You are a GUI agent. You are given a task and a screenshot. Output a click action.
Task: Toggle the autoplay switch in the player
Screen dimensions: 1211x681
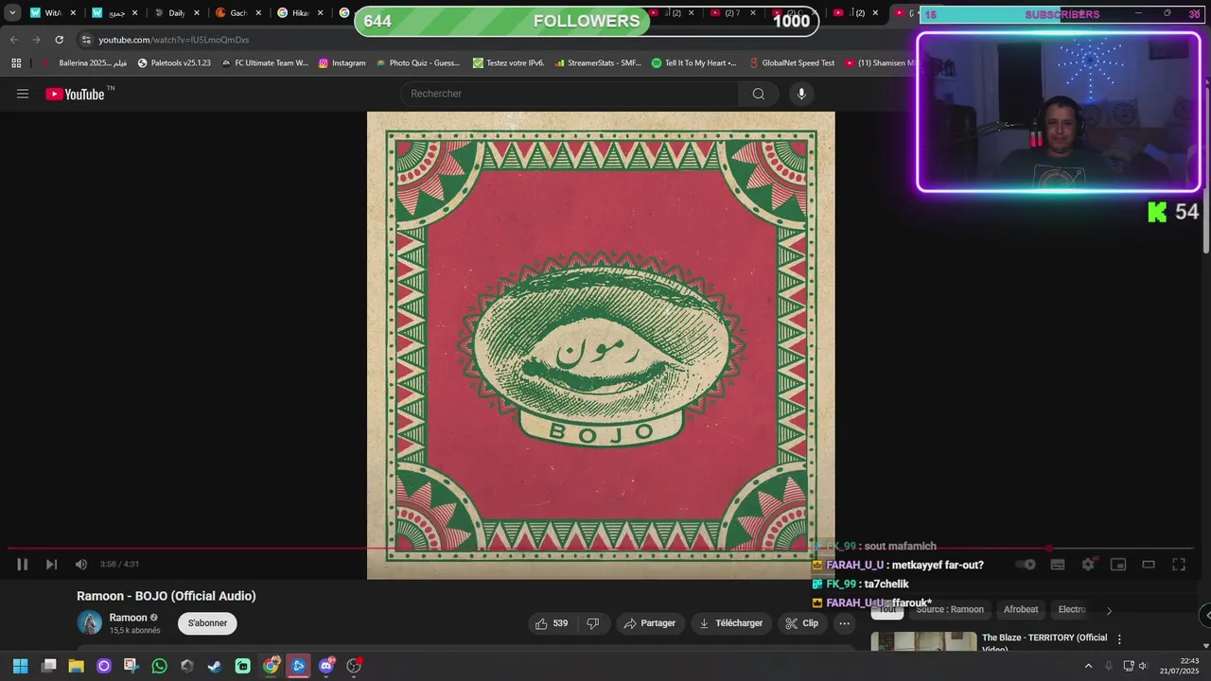(x=1027, y=565)
